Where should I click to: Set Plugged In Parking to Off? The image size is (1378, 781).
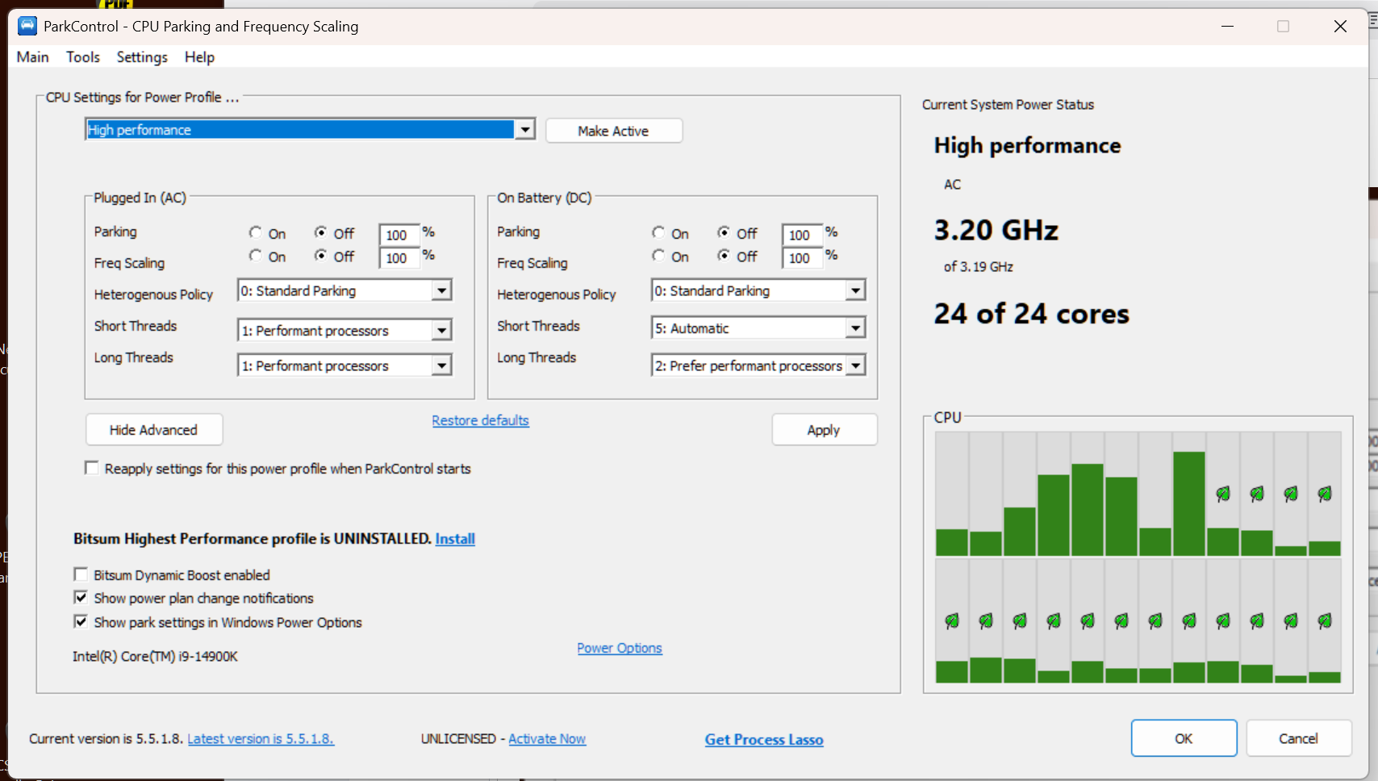pos(321,232)
